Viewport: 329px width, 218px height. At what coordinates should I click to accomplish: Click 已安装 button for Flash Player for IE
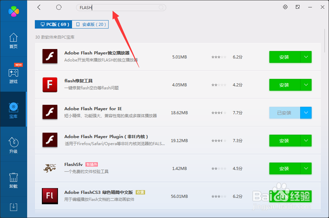point(284,113)
